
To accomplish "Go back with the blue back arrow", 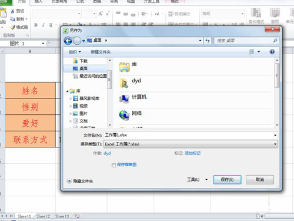I will pos(68,41).
